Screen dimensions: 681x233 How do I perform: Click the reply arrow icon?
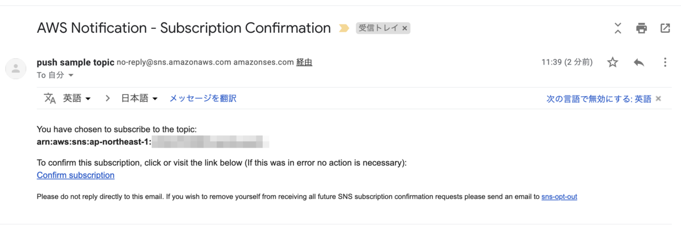[x=639, y=62]
